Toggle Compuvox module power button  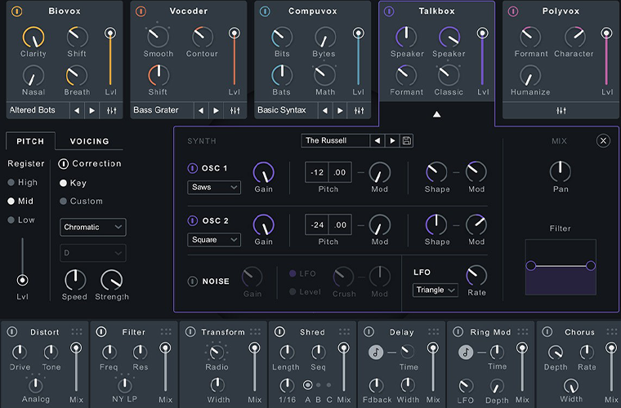tap(265, 11)
